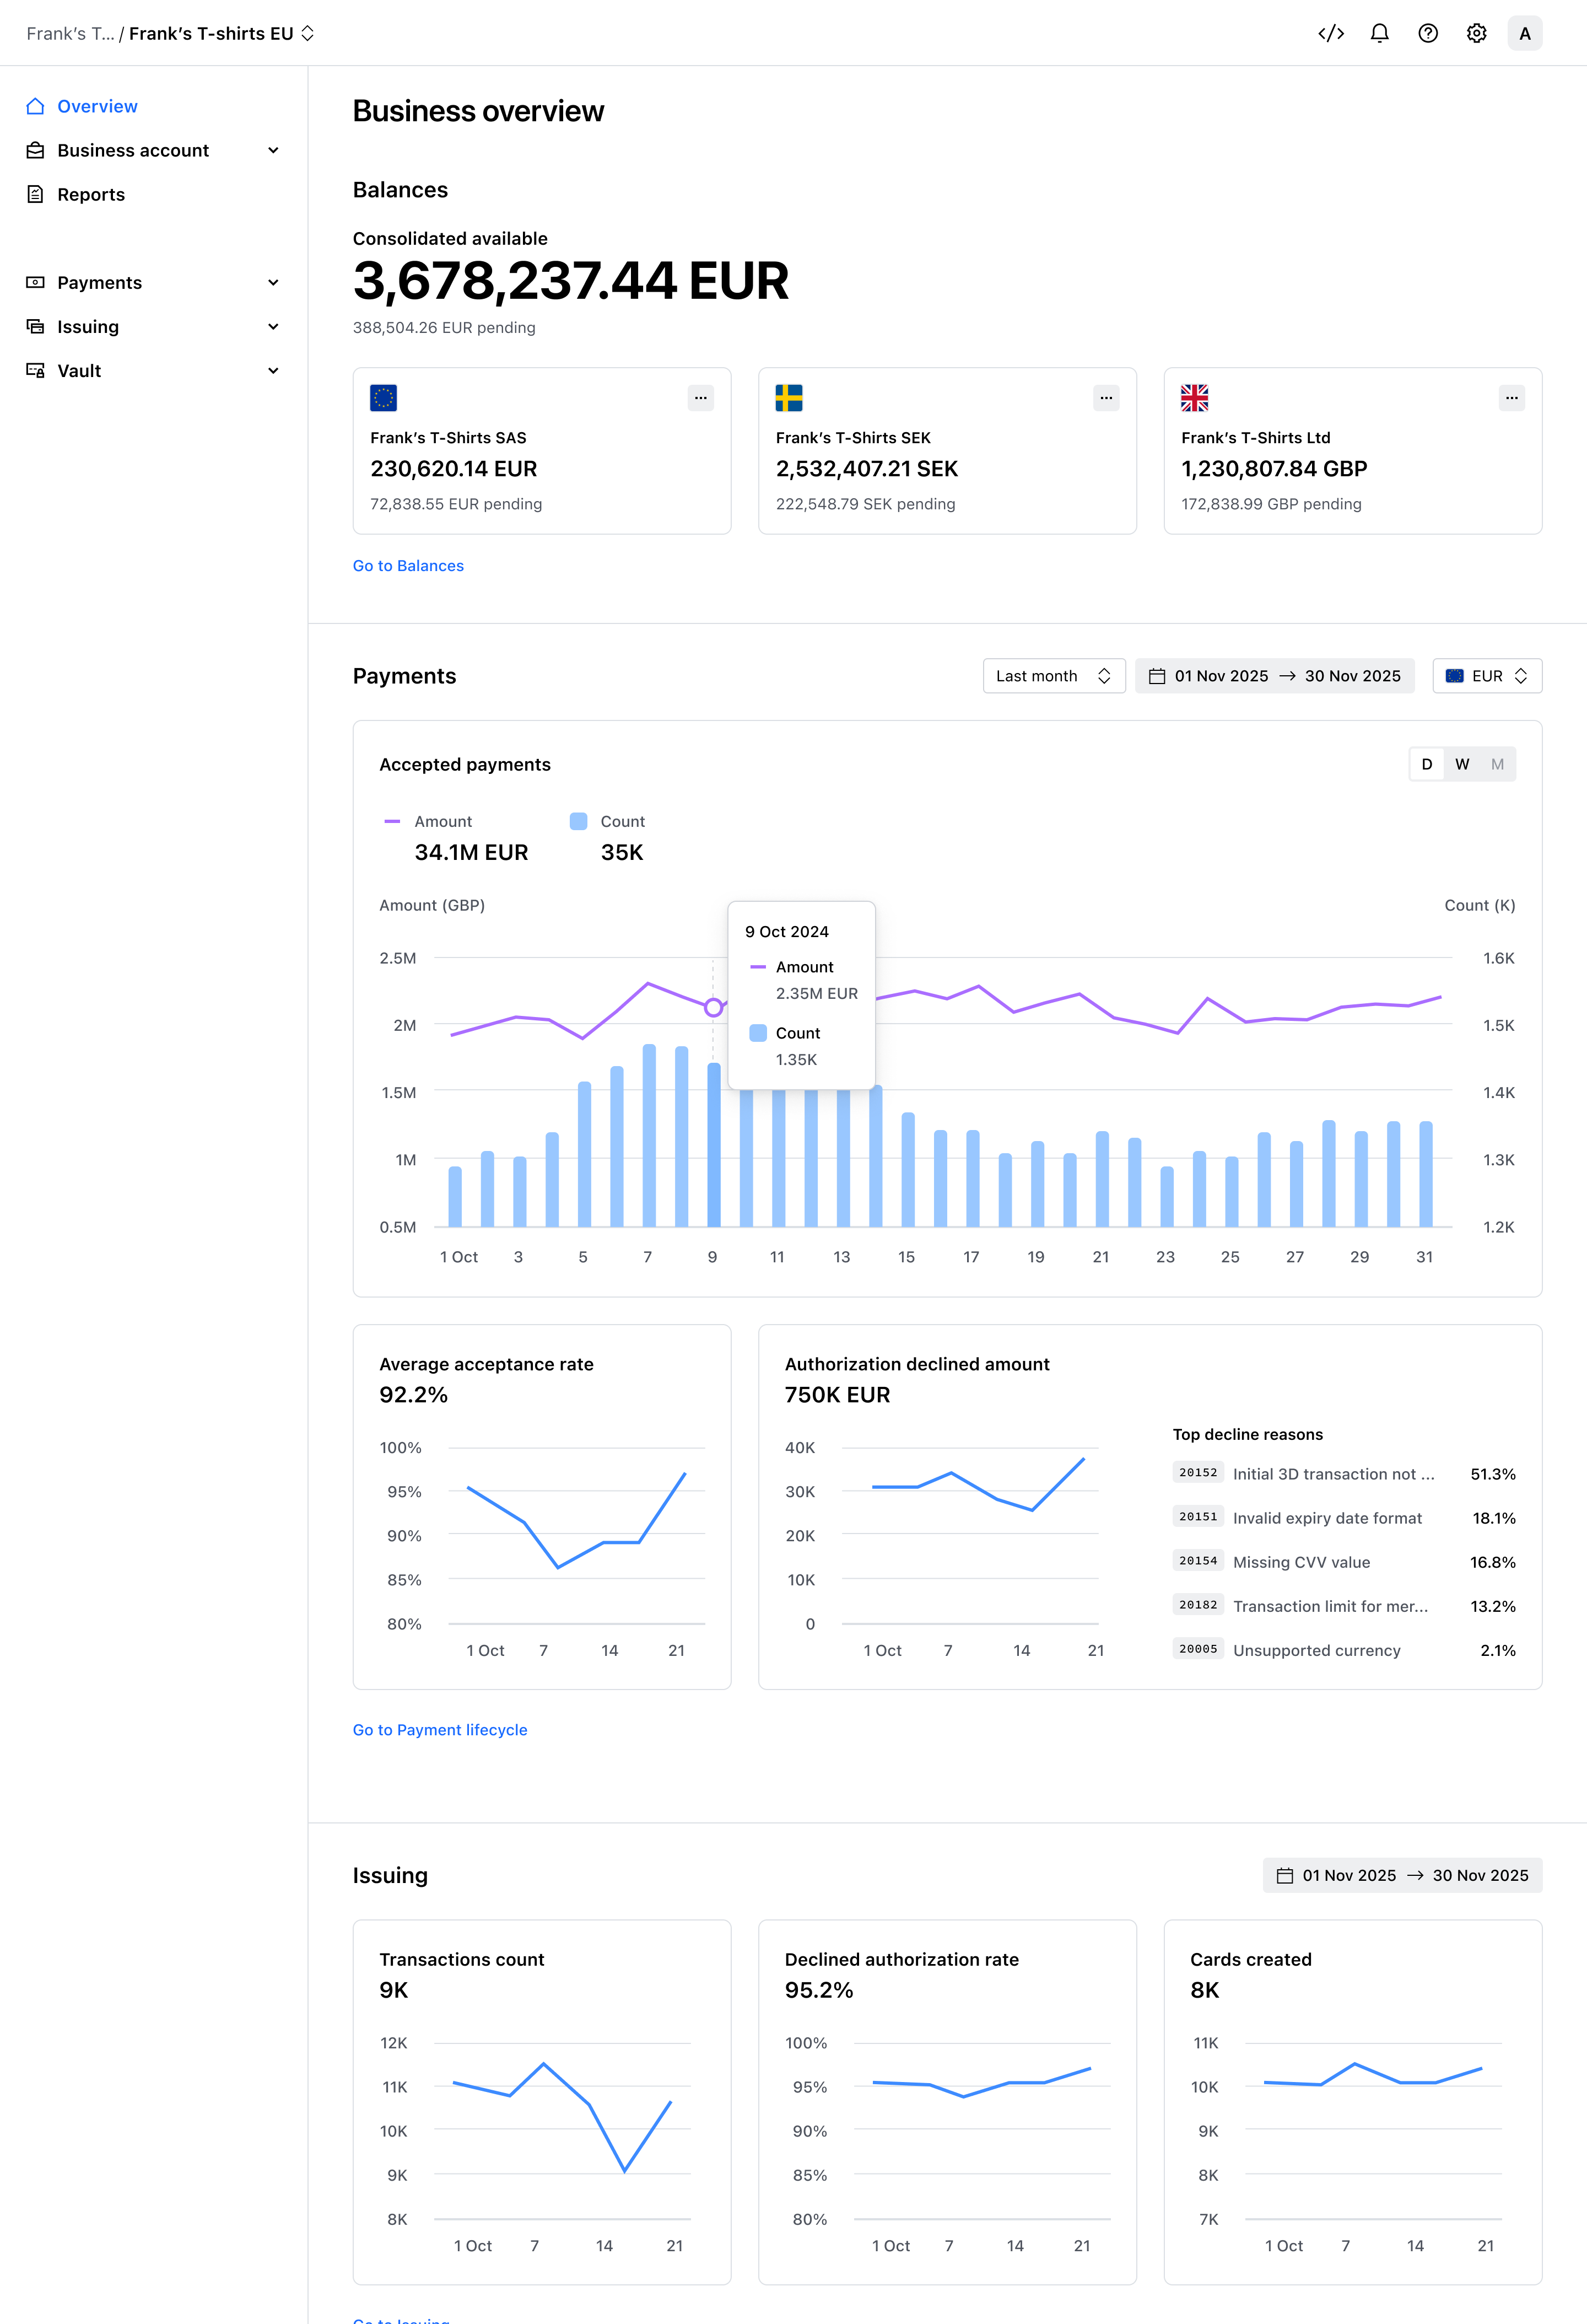Expand the Vault sidebar chevron
Viewport: 1587px width, 2324px height.
pos(273,370)
